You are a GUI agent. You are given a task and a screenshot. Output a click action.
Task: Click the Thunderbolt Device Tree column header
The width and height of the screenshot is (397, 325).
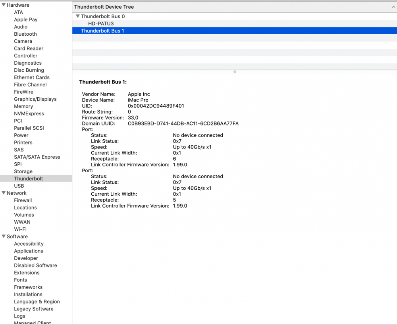tap(235, 7)
